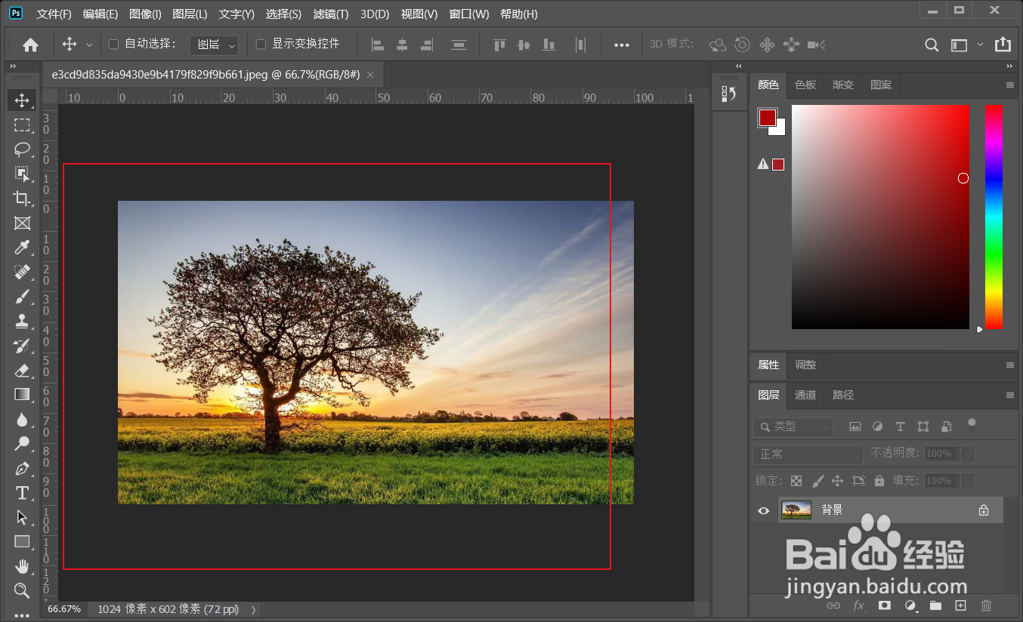Select the Lasso tool
The image size is (1023, 622).
click(22, 149)
